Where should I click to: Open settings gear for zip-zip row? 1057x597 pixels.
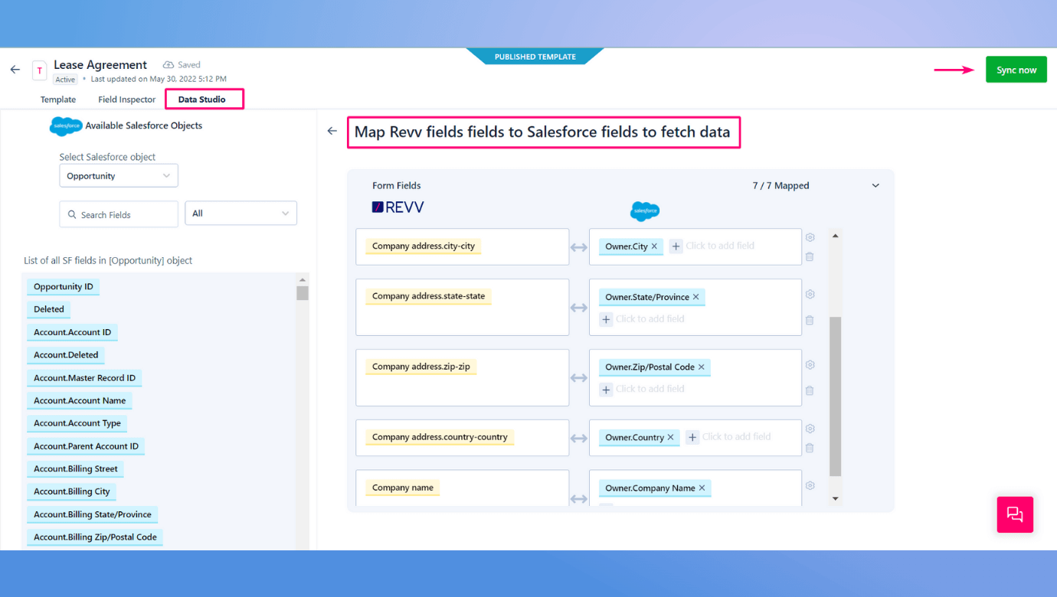coord(810,365)
